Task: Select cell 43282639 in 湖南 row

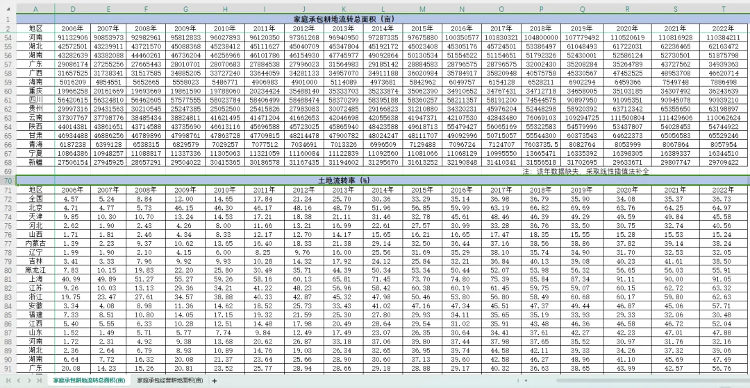Action: (x=72, y=55)
